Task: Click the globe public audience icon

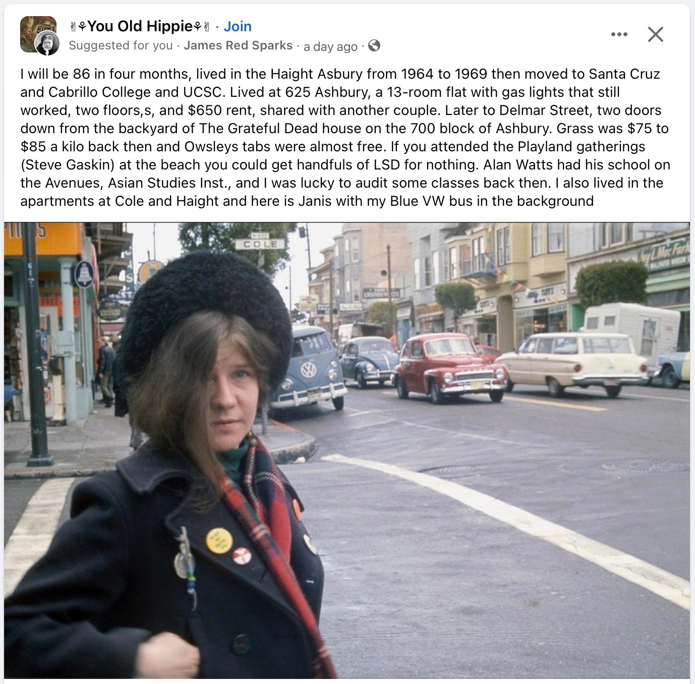Action: 374,46
